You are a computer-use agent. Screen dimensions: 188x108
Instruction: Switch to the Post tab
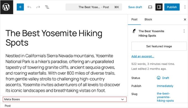pos(134,19)
